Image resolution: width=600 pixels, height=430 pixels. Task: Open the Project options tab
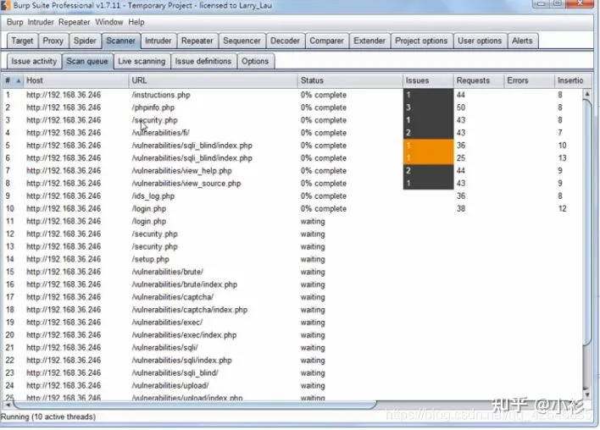click(421, 41)
